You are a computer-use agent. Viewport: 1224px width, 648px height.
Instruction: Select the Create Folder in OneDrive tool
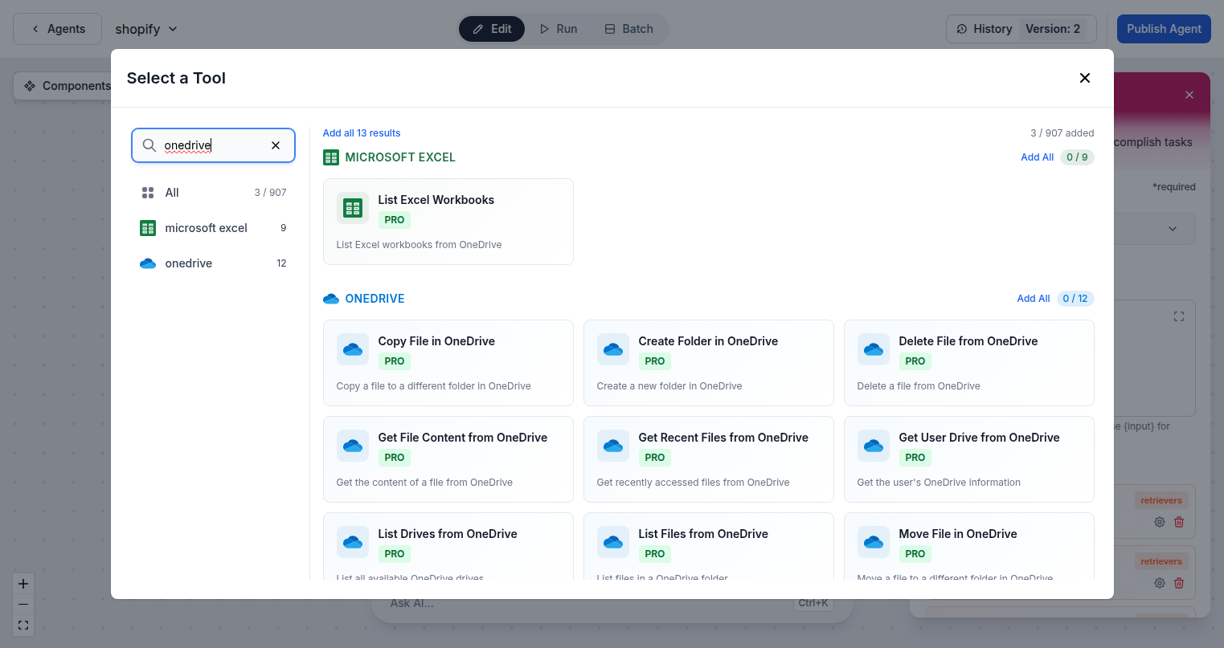[x=708, y=363]
